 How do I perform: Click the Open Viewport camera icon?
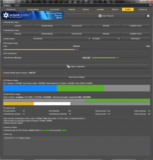(100, 16)
